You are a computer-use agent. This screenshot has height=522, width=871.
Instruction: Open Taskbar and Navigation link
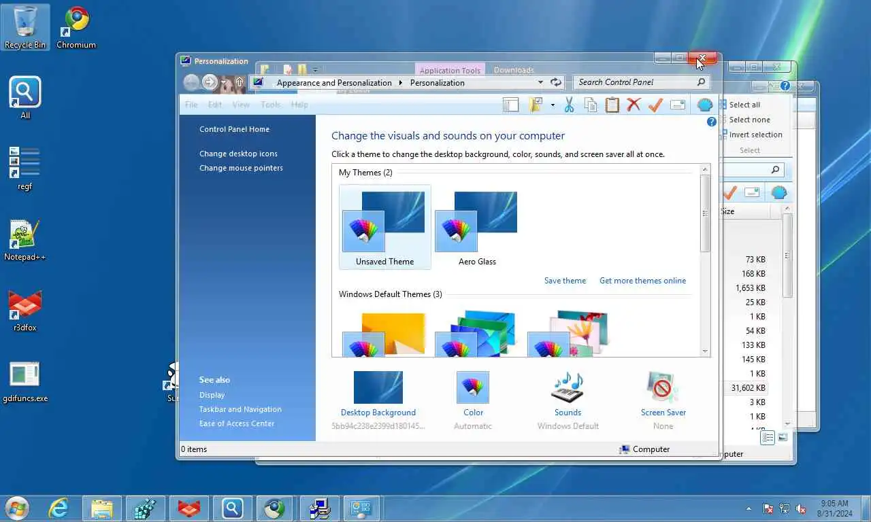(x=240, y=409)
